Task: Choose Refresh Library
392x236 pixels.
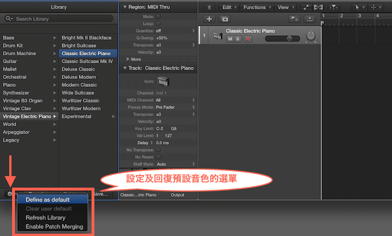Action: coord(52,218)
